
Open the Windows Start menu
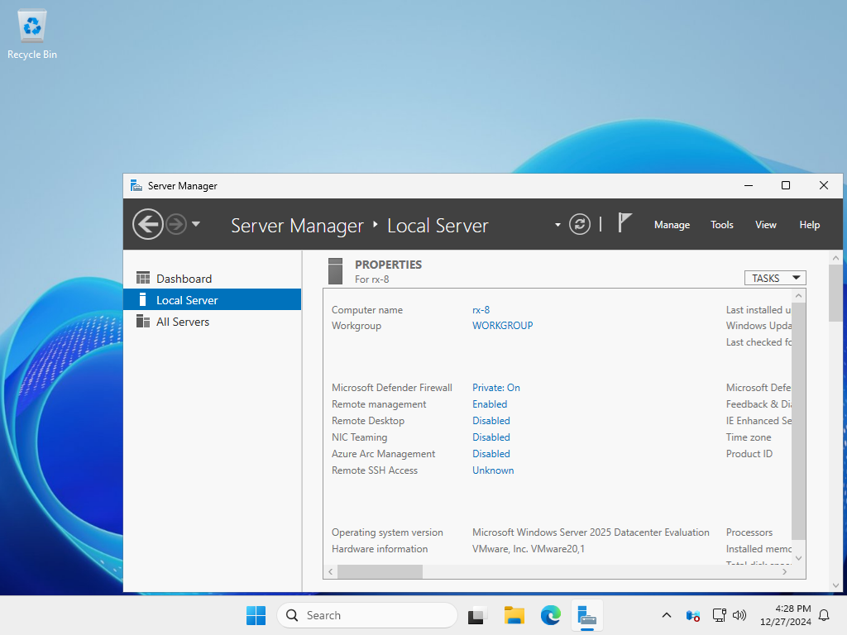pyautogui.click(x=256, y=615)
